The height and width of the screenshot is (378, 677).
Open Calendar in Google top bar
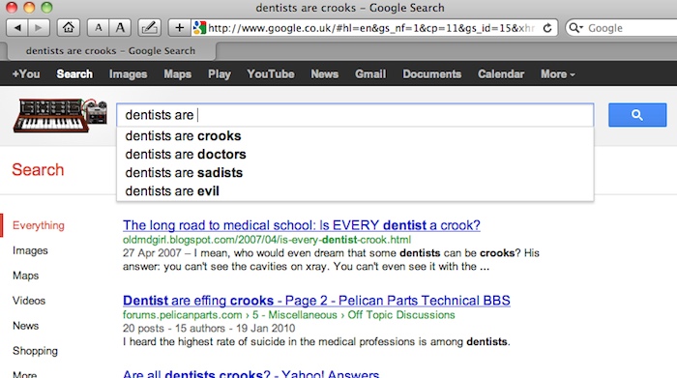[x=501, y=74]
